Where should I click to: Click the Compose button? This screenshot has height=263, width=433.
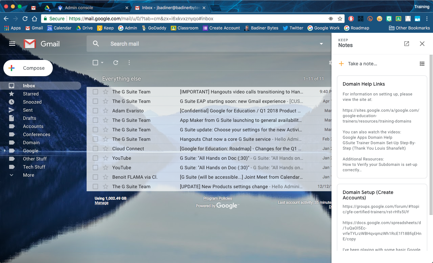(x=28, y=68)
